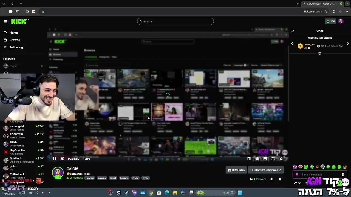351x197 pixels.
Task: Open Billeh channel in sidebar
Action: 23,144
